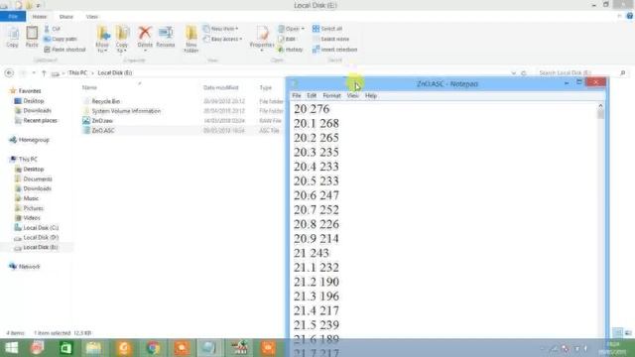
Task: Open the ribbon Open dropdown
Action: point(291,29)
